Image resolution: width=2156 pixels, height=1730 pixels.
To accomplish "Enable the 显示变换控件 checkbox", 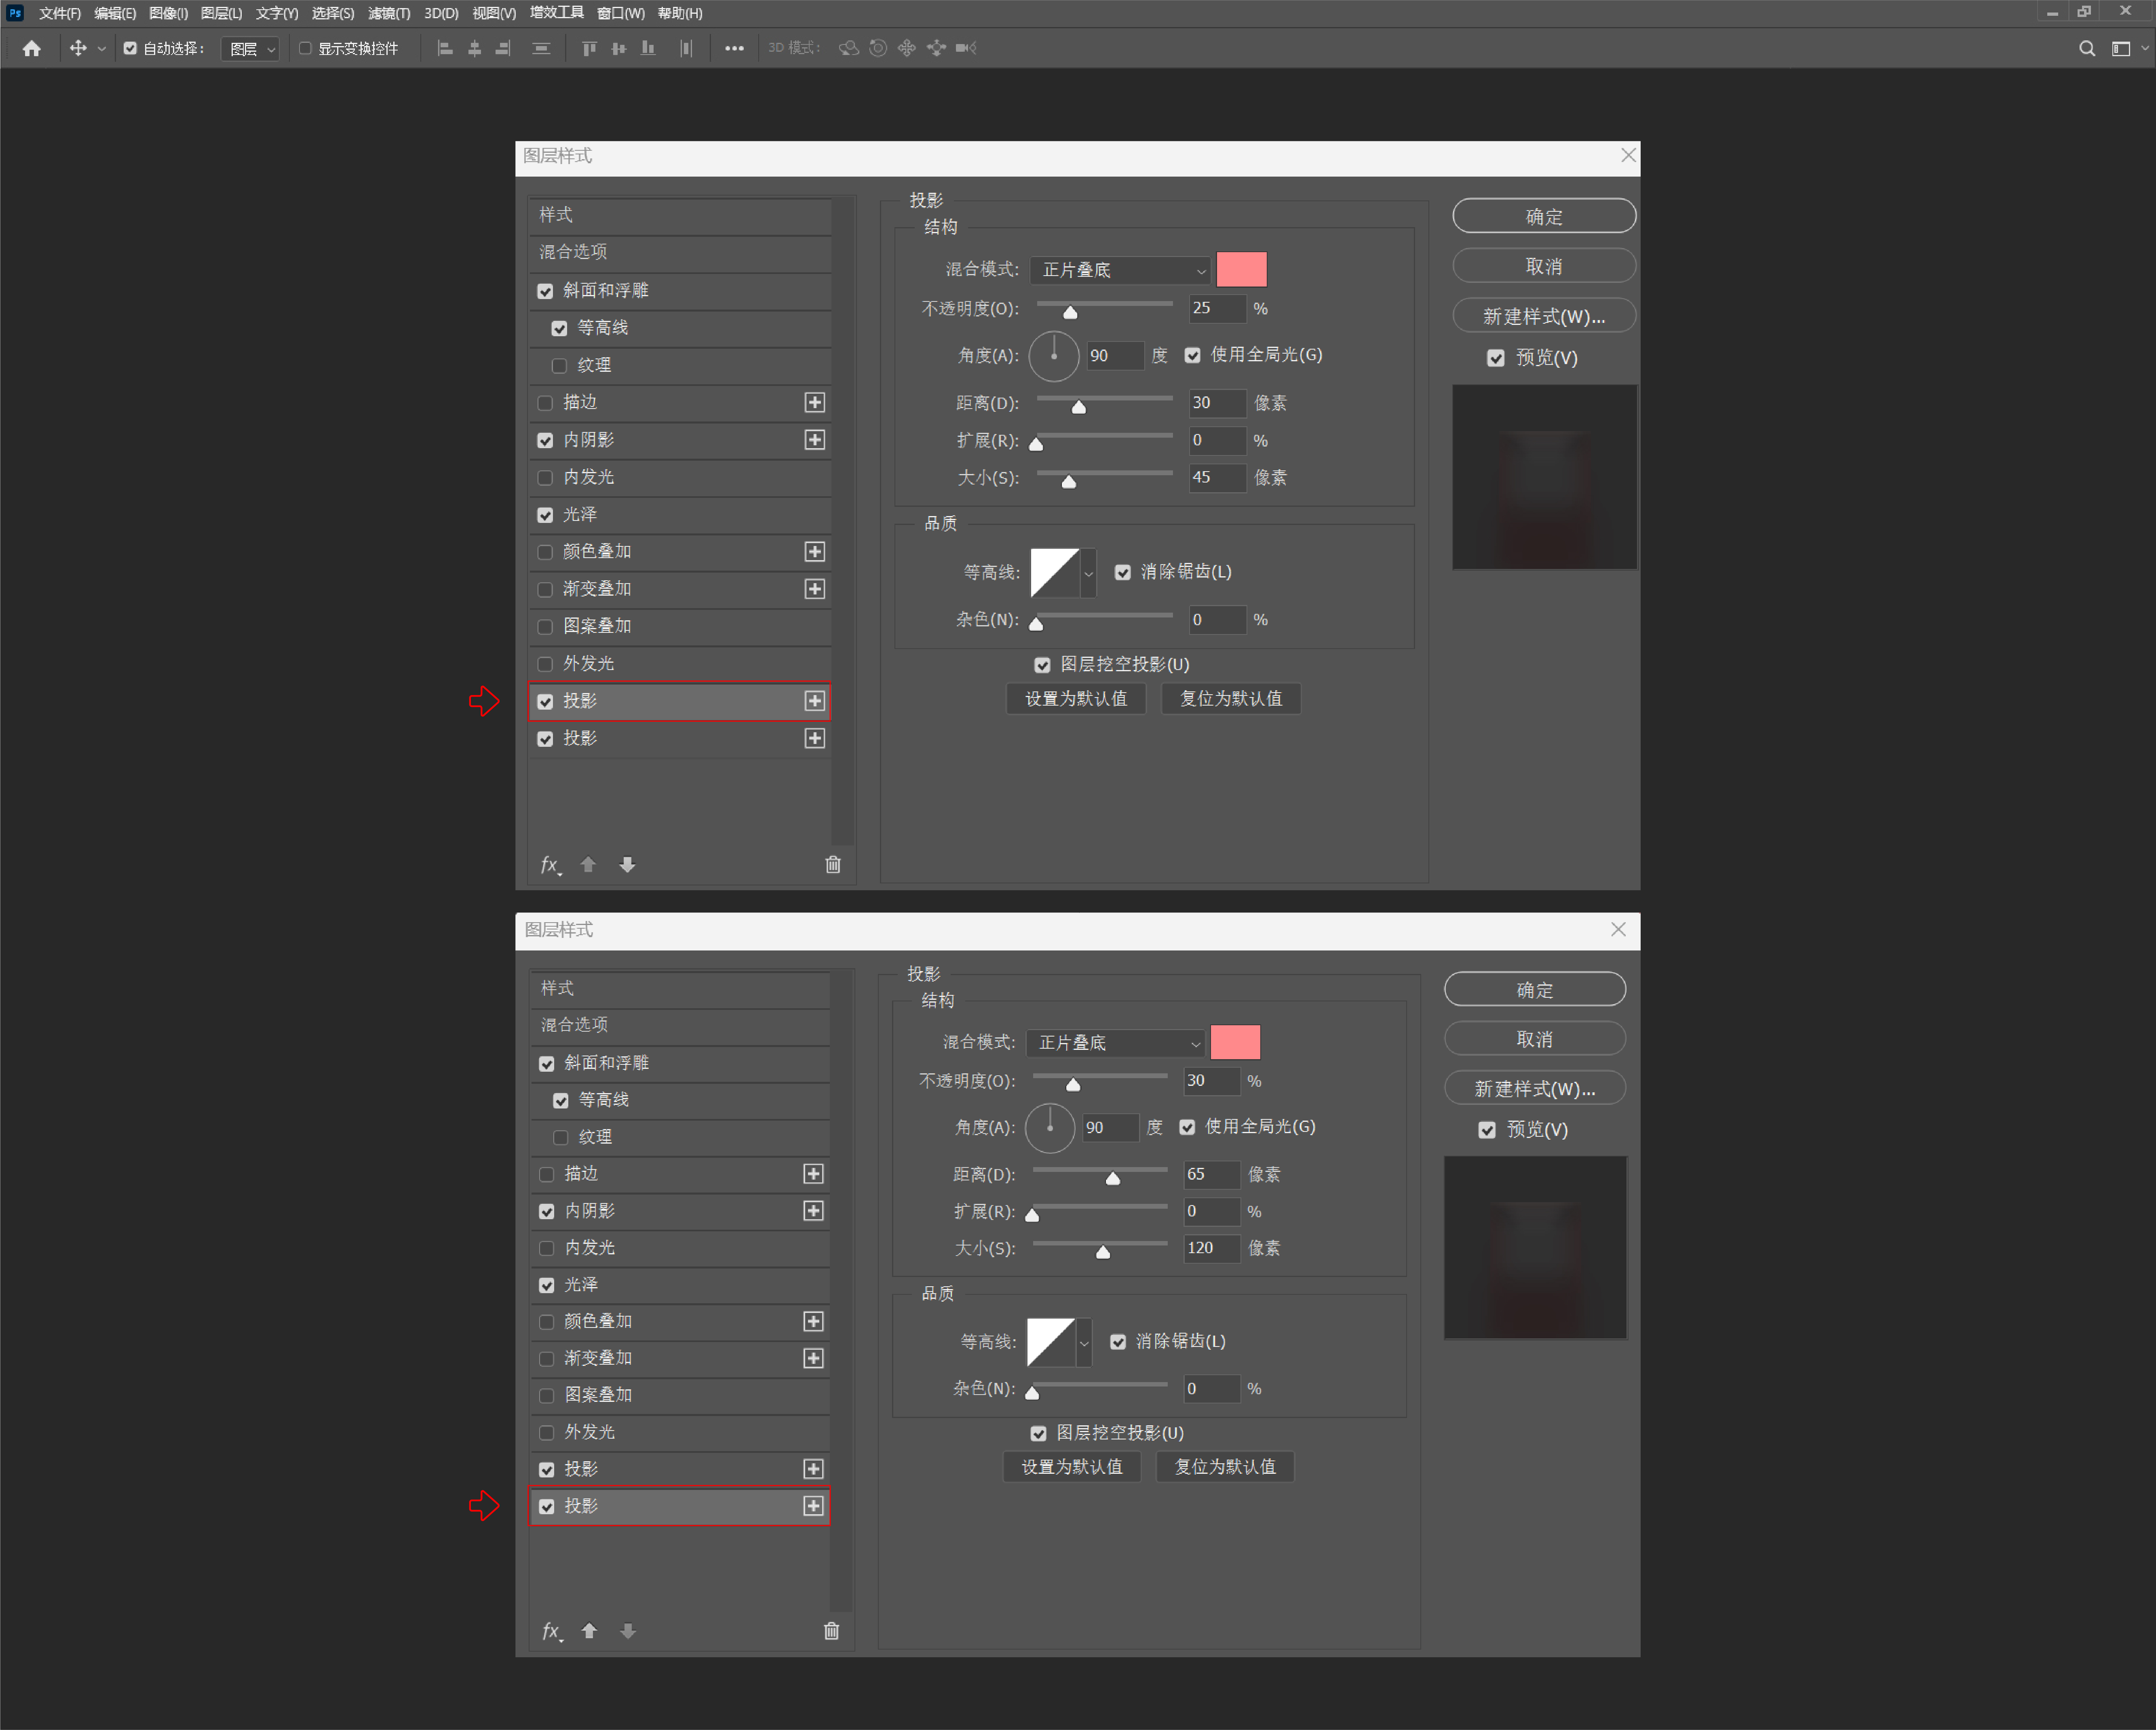I will (x=305, y=48).
